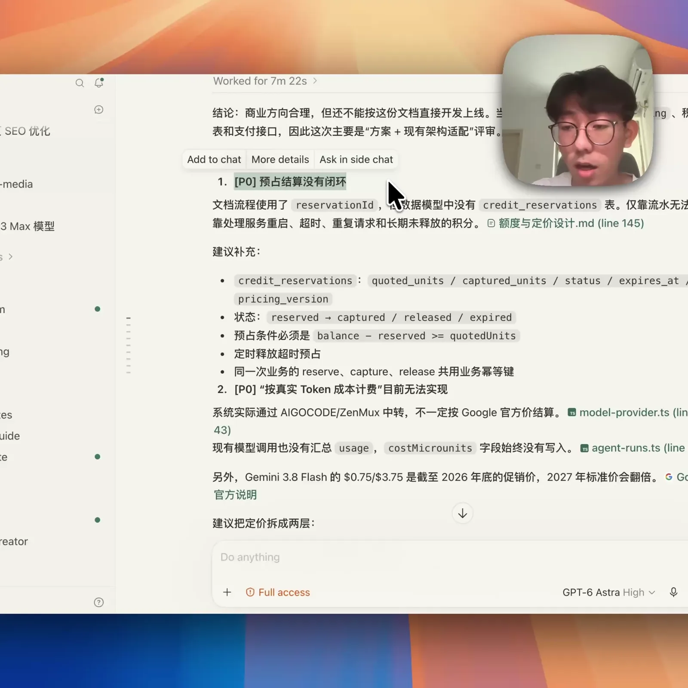Open the sidebar item ending in uide
Screen dimensions: 688x688
click(x=10, y=436)
